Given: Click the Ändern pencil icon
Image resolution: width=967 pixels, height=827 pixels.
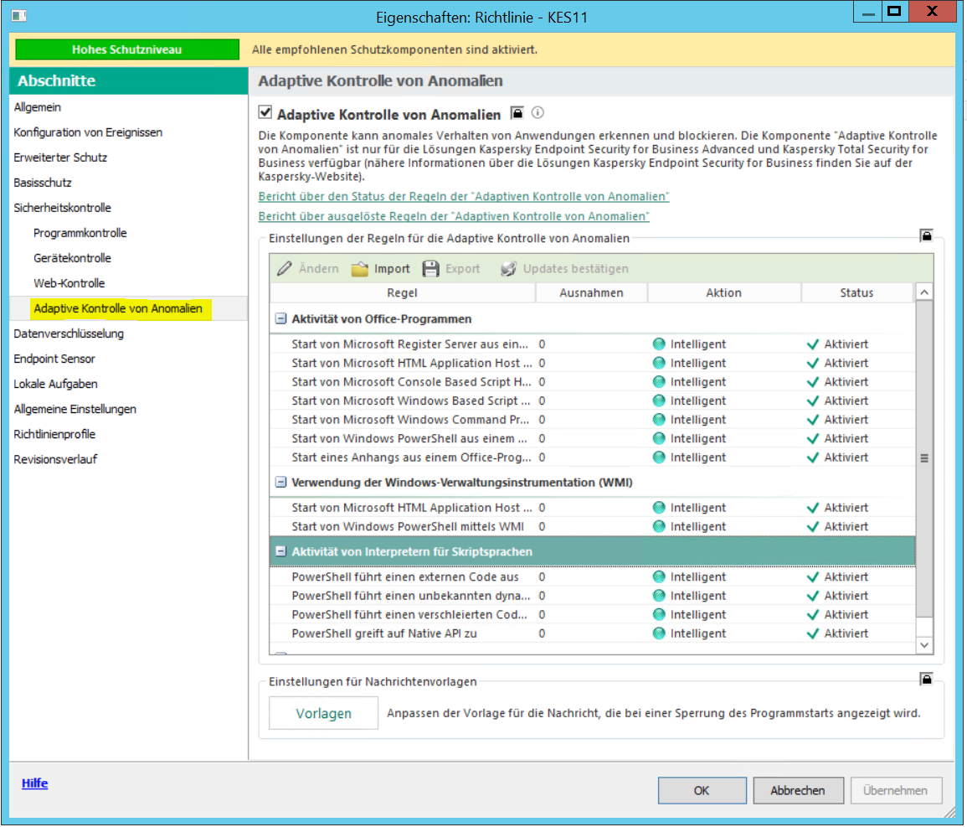Looking at the screenshot, I should [x=285, y=269].
